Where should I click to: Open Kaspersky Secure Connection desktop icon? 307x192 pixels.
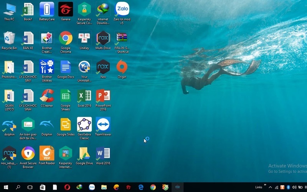84,13
